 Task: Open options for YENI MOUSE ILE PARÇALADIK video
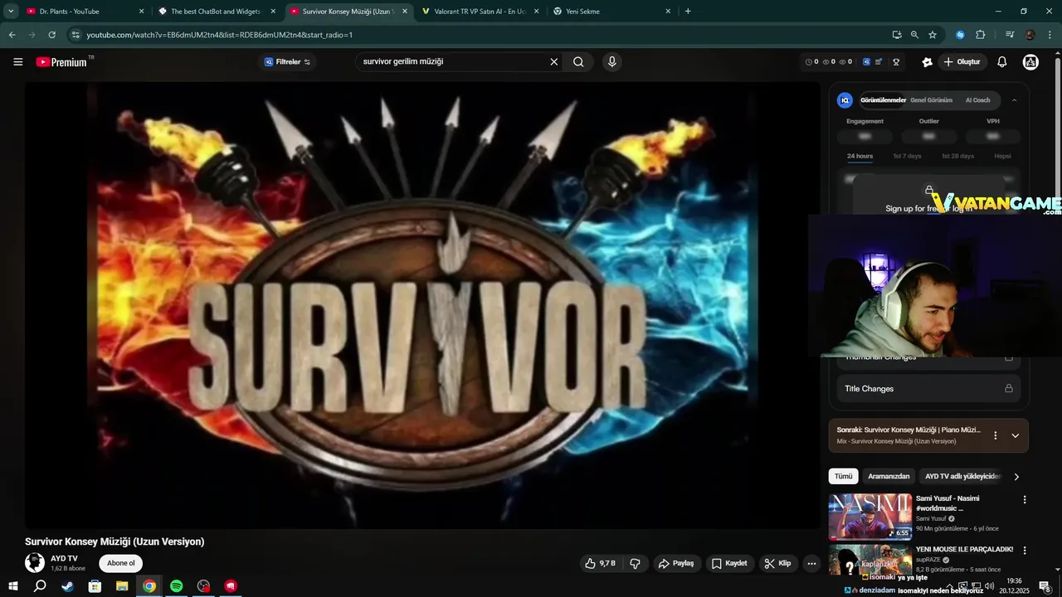click(1025, 550)
